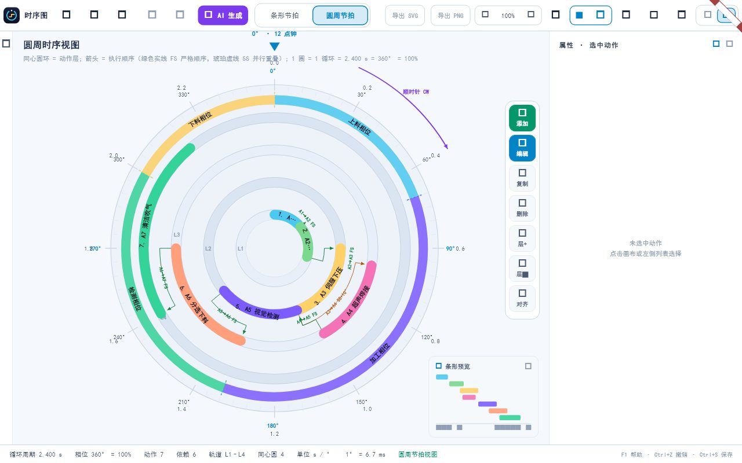Screen dimensions: 742x463
Task: Click the 时序图 app logo icon
Action: point(12,15)
